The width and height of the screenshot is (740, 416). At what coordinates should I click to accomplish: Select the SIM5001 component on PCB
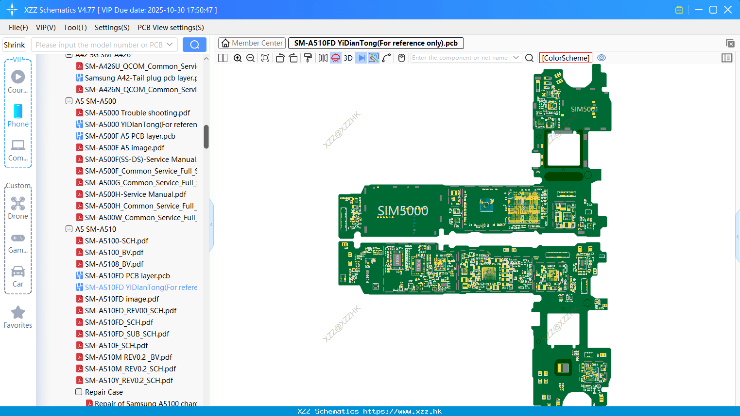pos(584,109)
